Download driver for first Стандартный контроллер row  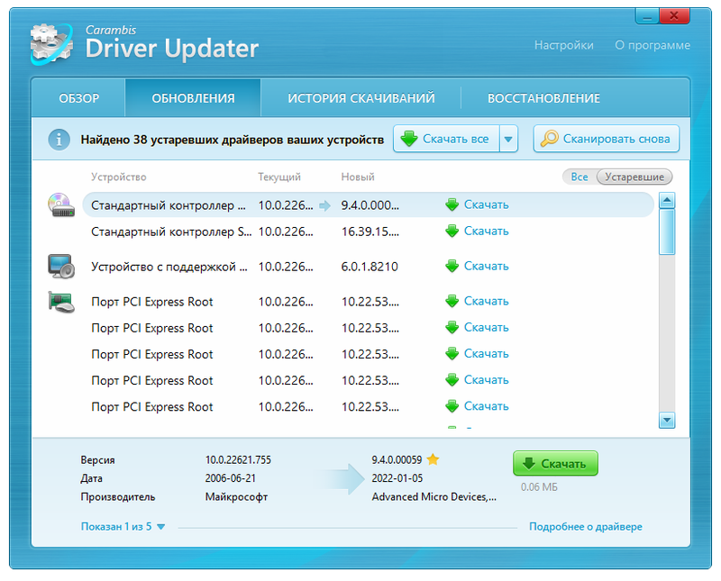[478, 204]
